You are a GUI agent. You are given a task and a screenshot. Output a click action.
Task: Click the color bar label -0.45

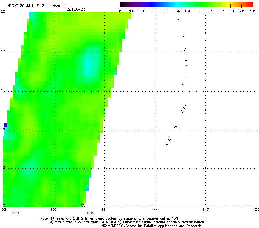[176, 11]
